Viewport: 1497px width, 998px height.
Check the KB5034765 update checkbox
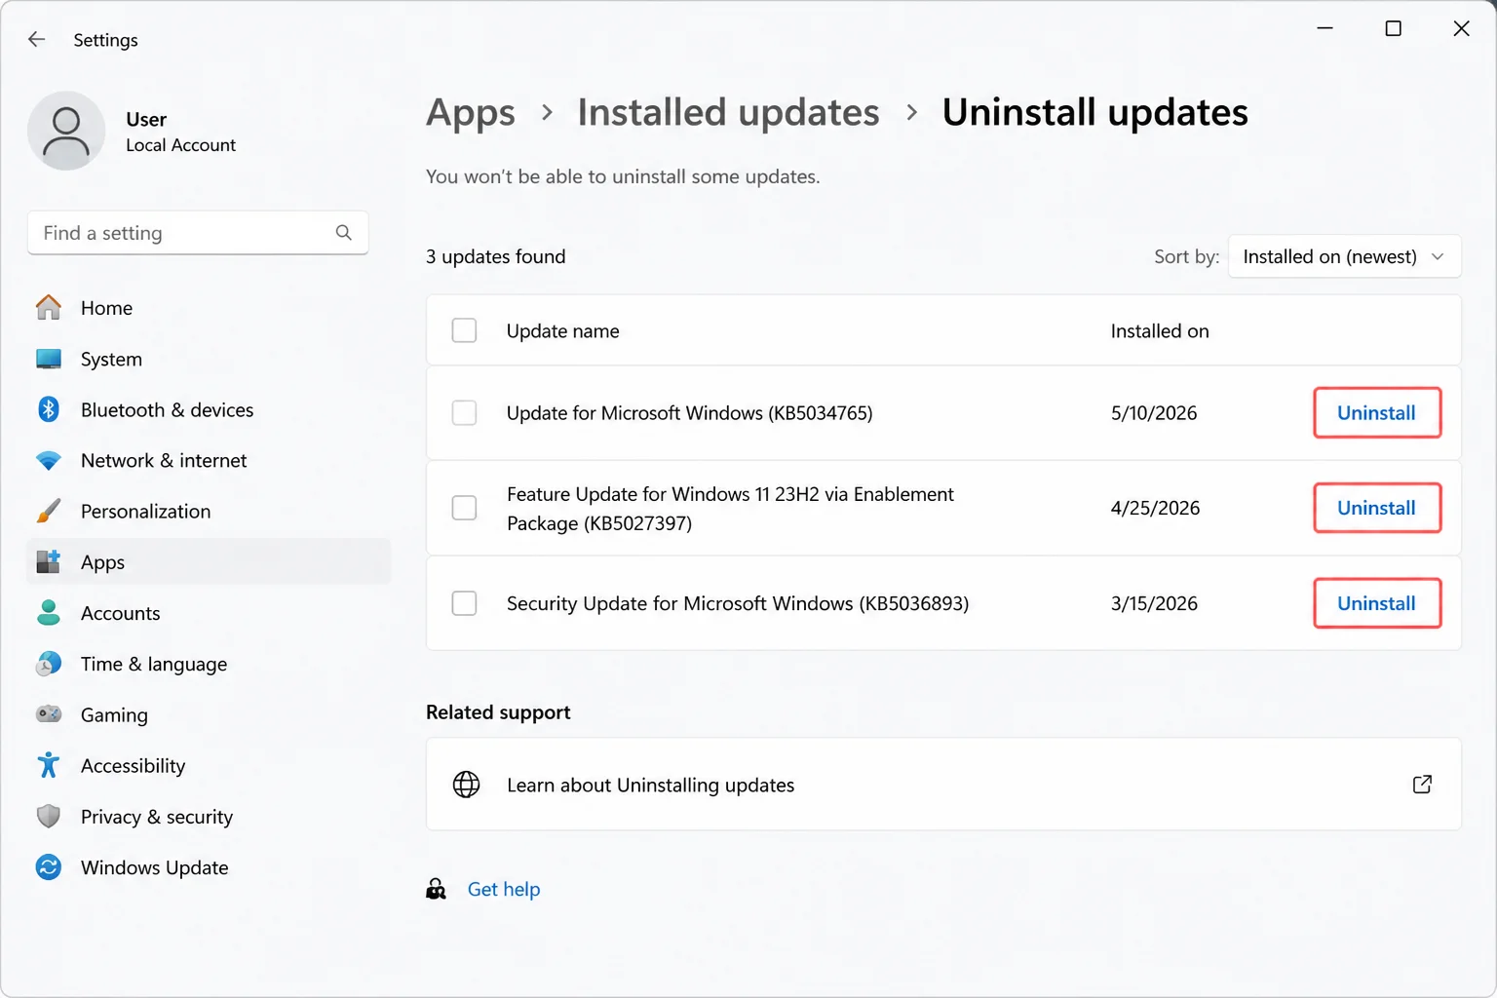(x=465, y=413)
